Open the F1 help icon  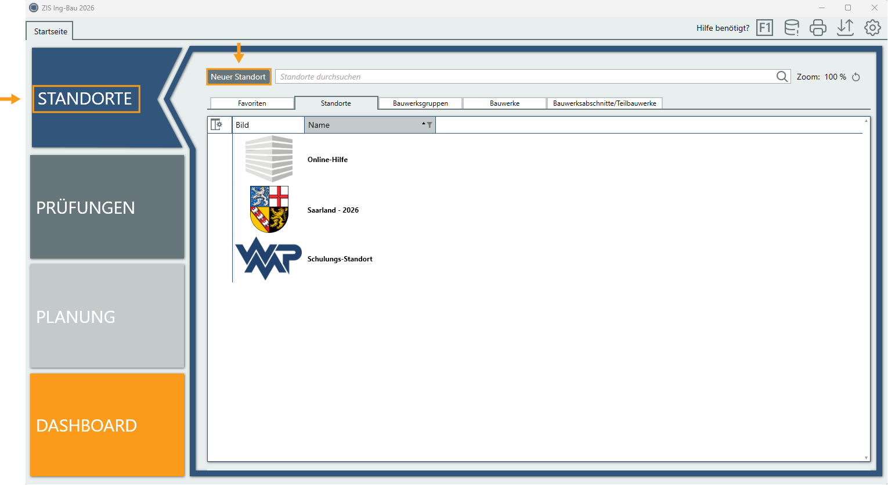764,28
